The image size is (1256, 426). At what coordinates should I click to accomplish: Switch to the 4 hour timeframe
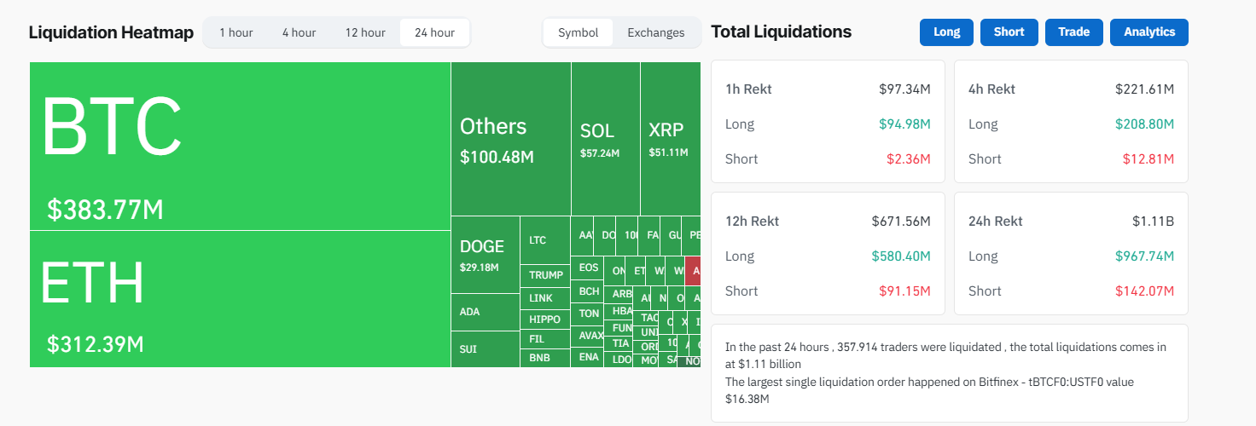[x=299, y=32]
